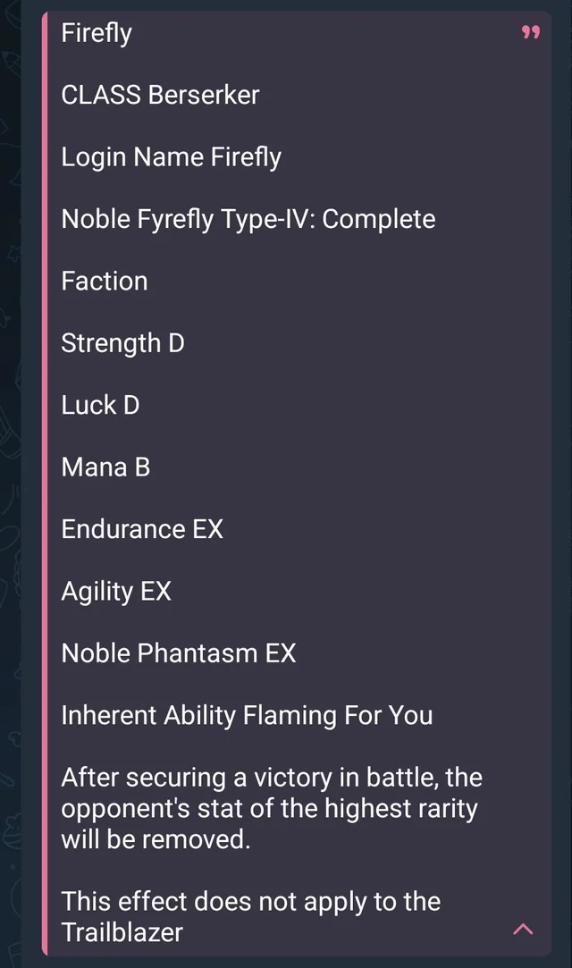Tap the "Agility EX" stat line
The width and height of the screenshot is (572, 968).
pyautogui.click(x=116, y=591)
